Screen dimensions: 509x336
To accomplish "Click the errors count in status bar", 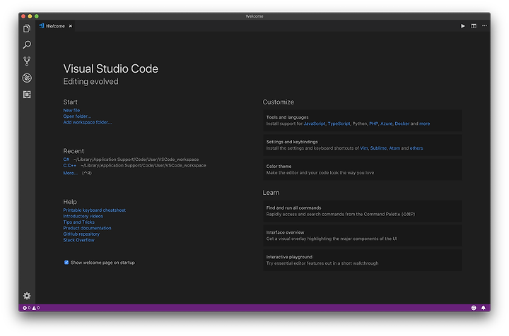I will (27, 308).
